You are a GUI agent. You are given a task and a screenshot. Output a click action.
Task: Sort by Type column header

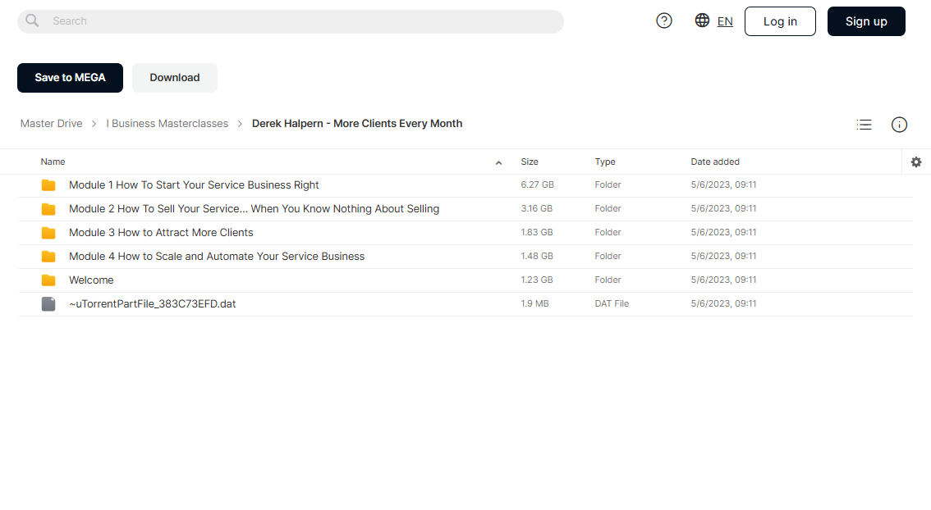pyautogui.click(x=605, y=162)
